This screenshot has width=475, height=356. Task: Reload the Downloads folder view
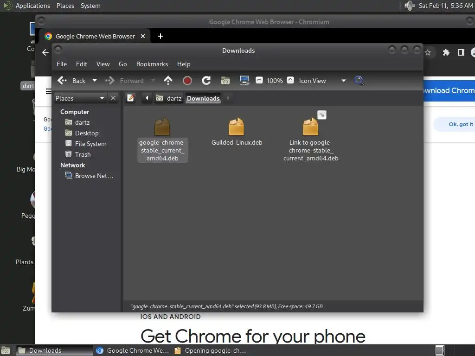[206, 81]
